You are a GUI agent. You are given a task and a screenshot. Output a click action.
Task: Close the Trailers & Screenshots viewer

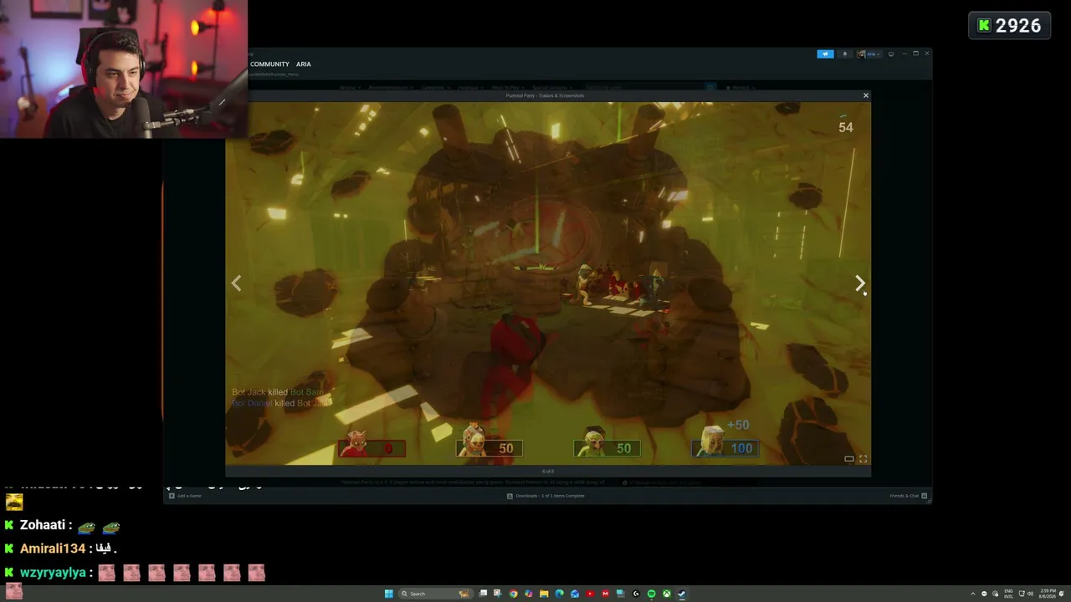click(x=865, y=95)
